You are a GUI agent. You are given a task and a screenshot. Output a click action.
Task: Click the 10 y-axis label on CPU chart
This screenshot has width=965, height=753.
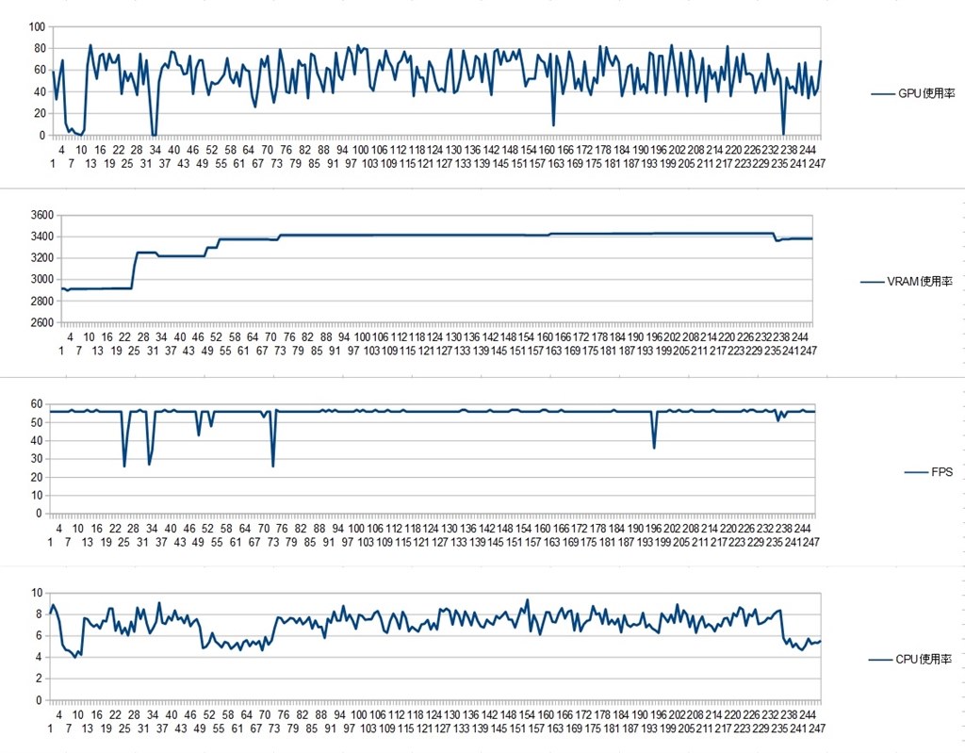coord(37,593)
